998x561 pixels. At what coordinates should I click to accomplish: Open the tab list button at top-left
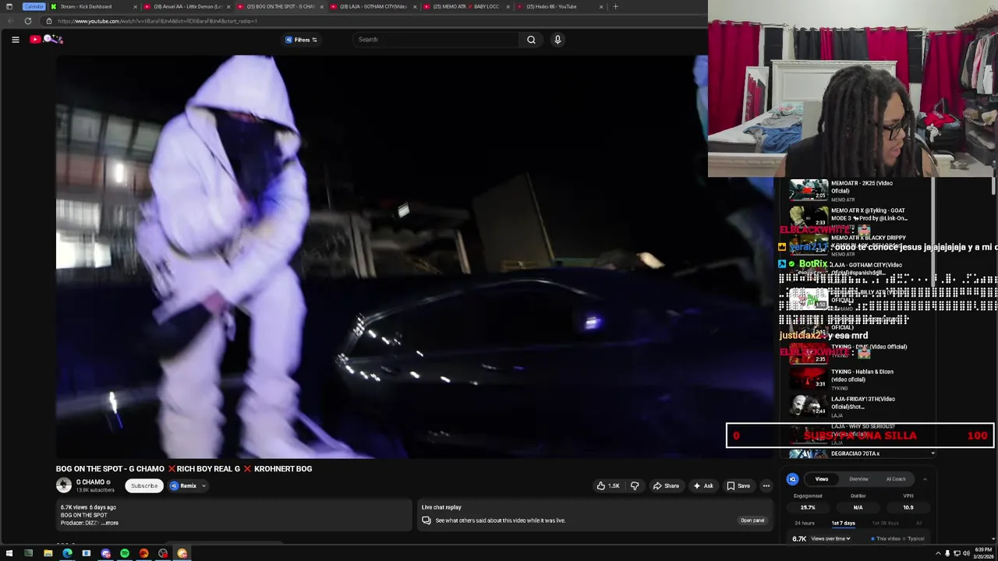click(9, 6)
